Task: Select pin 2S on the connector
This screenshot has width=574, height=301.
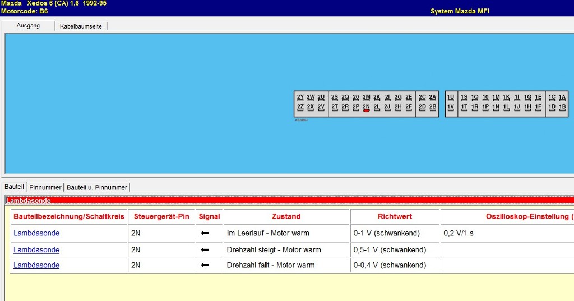Action: tap(335, 97)
